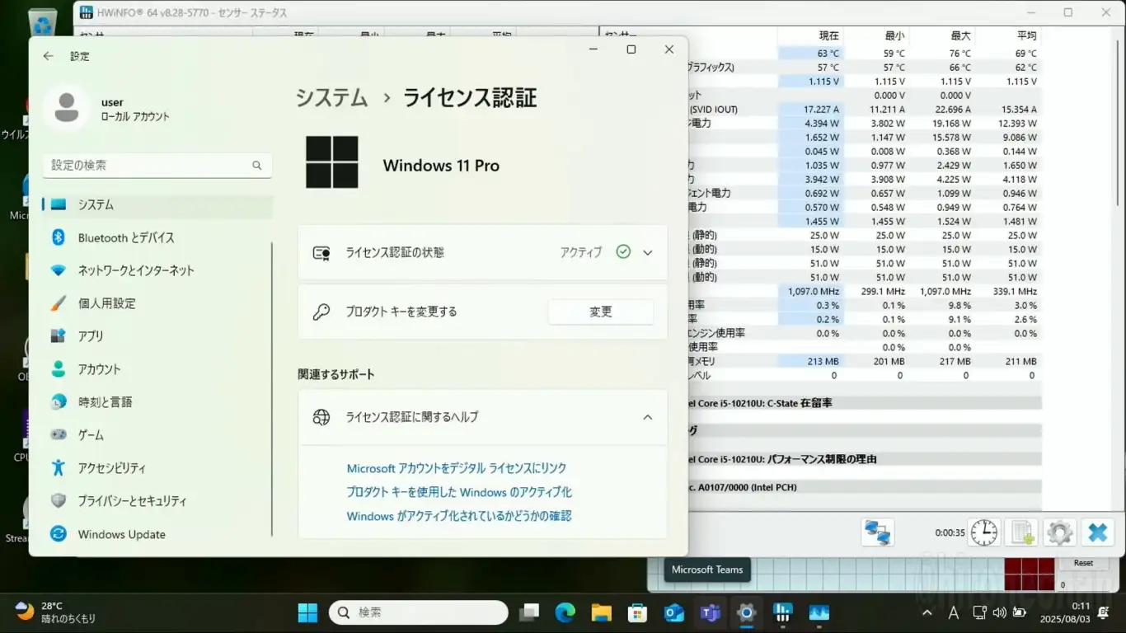The image size is (1126, 633).
Task: Click the taskbar 検索 search box
Action: click(419, 612)
